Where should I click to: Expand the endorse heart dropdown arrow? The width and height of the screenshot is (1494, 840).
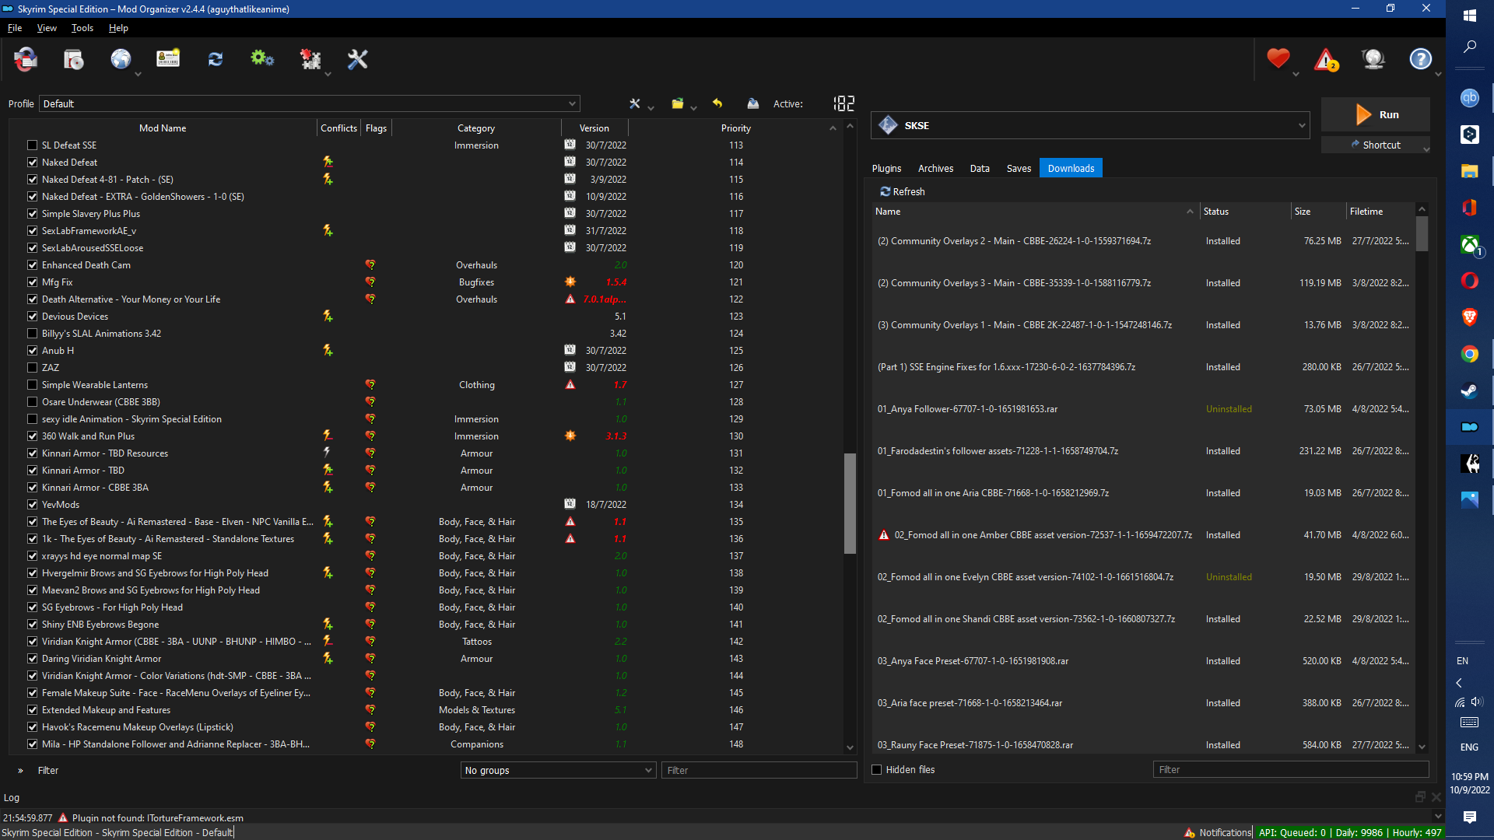1296,74
